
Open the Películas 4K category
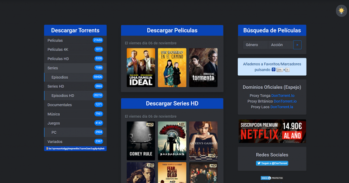75,49
